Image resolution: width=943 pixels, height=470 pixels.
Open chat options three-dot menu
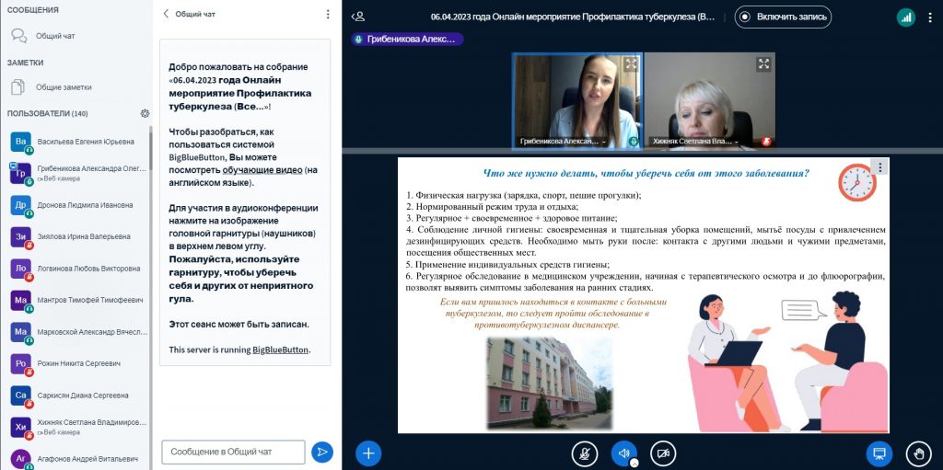[x=327, y=14]
